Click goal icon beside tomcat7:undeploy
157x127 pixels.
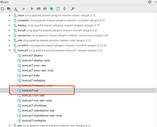(19, 120)
